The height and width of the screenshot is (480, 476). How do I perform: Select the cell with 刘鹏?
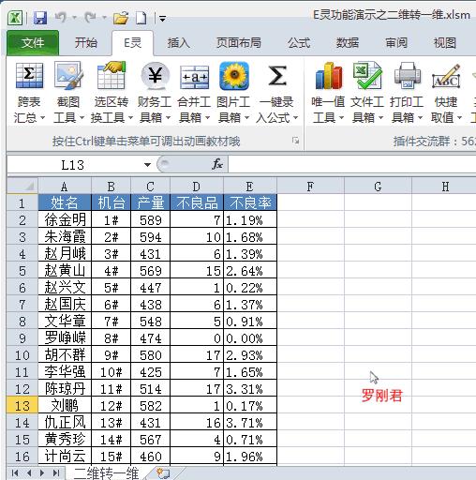[65, 406]
